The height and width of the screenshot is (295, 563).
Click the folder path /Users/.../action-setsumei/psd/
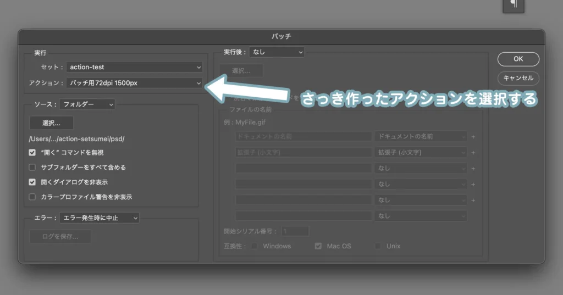click(x=76, y=139)
